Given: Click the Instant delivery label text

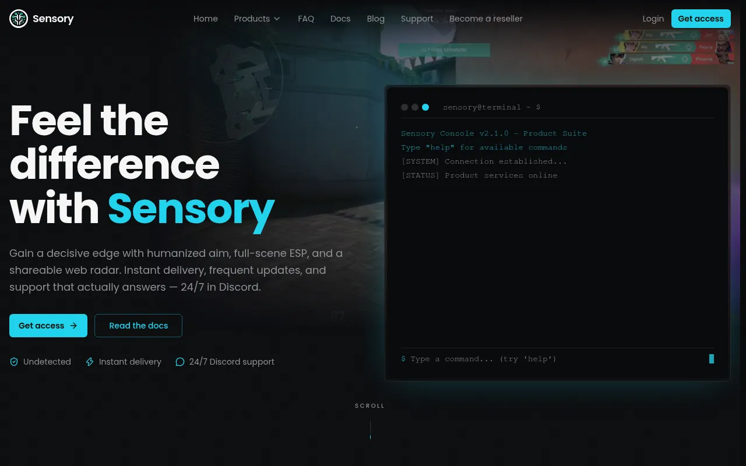Looking at the screenshot, I should [130, 362].
